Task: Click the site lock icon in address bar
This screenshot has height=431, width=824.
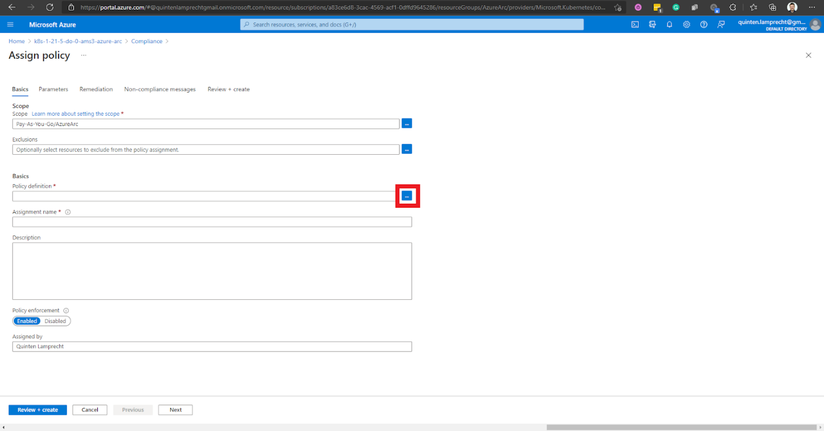Action: 71,7
